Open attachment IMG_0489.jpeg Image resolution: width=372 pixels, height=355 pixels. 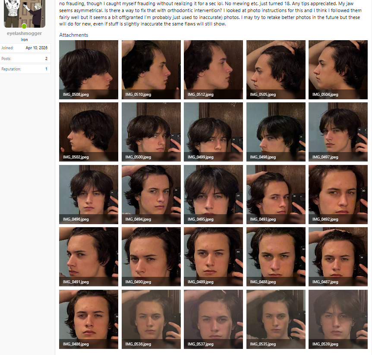click(213, 257)
